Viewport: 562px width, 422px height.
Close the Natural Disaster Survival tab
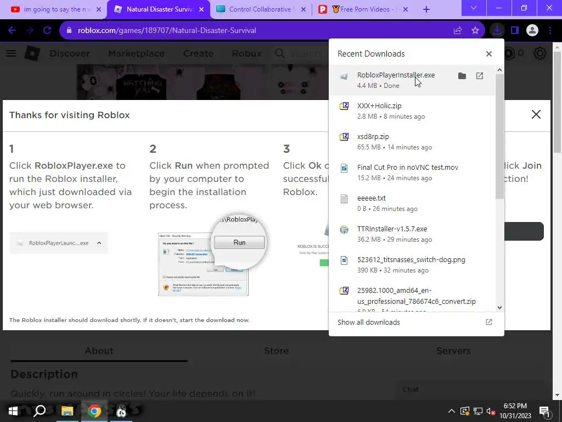[x=201, y=9]
